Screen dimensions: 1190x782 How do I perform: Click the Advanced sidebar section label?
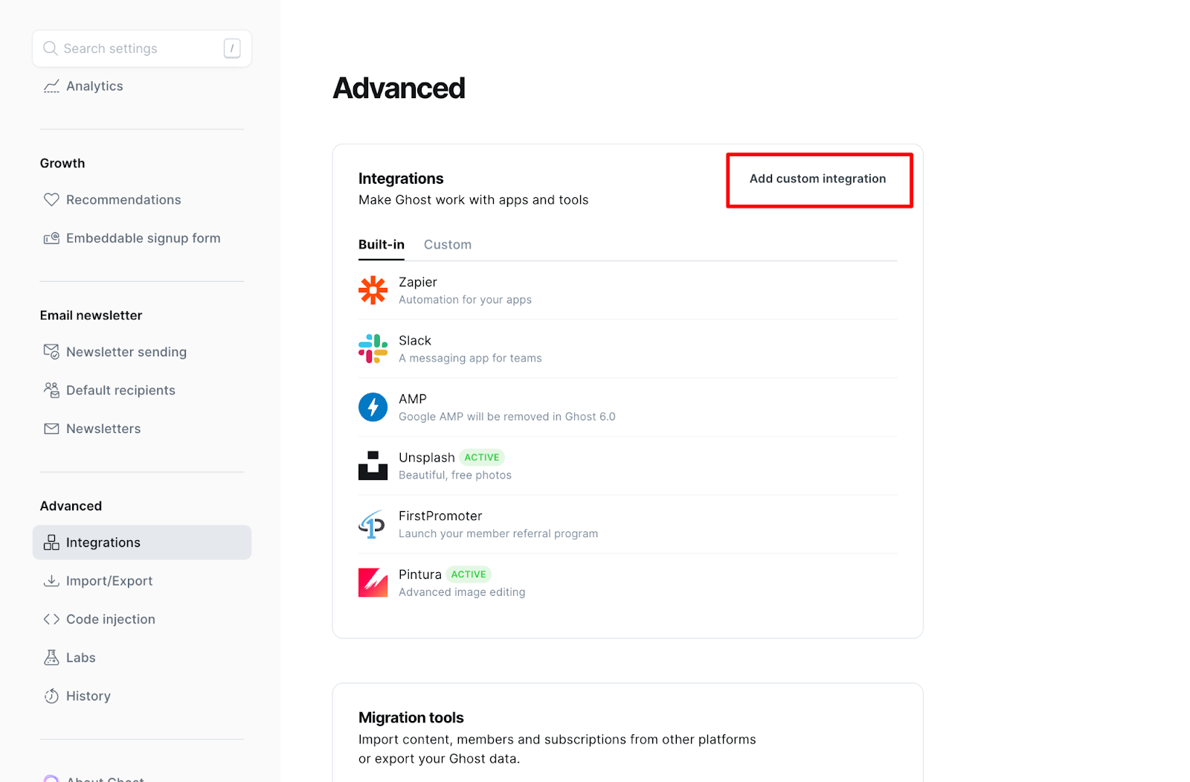click(x=71, y=506)
